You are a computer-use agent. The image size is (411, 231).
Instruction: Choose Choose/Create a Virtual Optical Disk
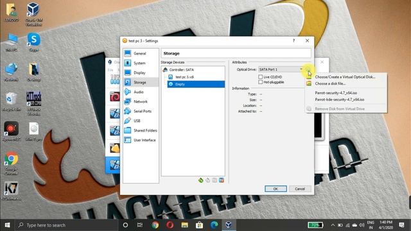[x=345, y=77]
